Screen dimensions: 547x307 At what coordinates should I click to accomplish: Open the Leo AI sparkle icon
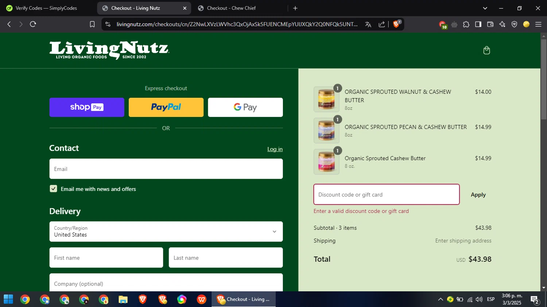pos(502,24)
